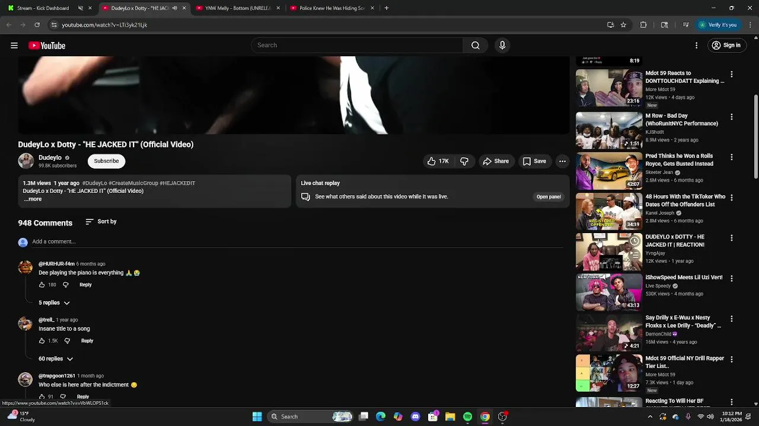The height and width of the screenshot is (426, 759).
Task: Open File Explorer from the taskbar
Action: point(450,417)
